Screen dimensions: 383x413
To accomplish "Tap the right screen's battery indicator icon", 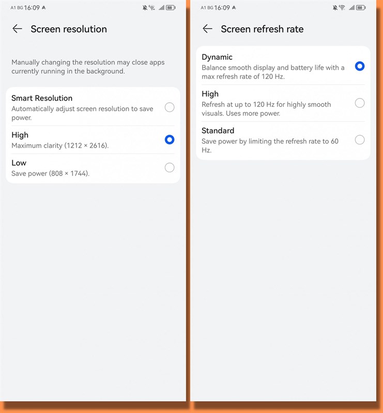I will pos(361,8).
